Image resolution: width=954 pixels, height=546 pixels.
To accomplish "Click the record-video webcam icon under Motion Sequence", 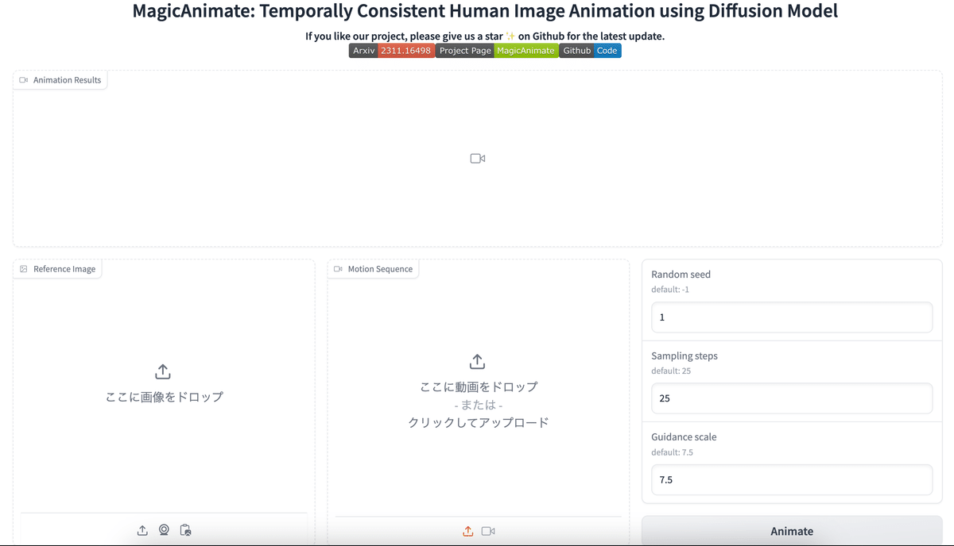I will point(488,530).
